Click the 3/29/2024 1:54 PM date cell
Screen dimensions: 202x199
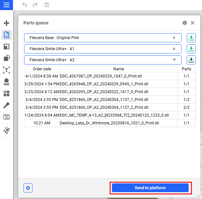tap(42, 84)
